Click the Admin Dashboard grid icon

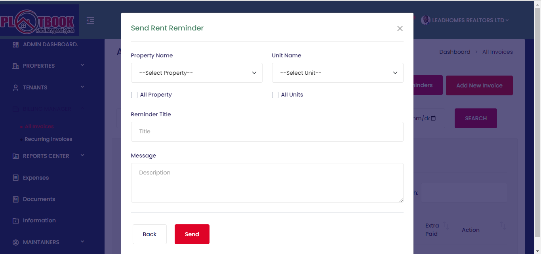(x=16, y=45)
